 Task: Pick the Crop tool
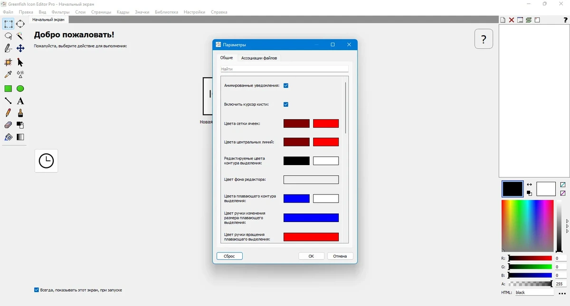point(8,62)
